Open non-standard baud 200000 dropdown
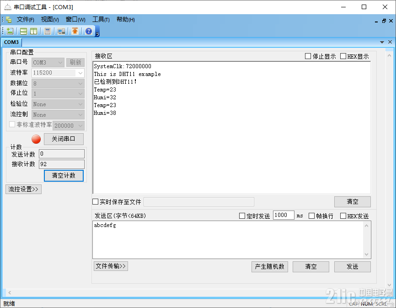This screenshot has width=396, height=308. coord(69,125)
